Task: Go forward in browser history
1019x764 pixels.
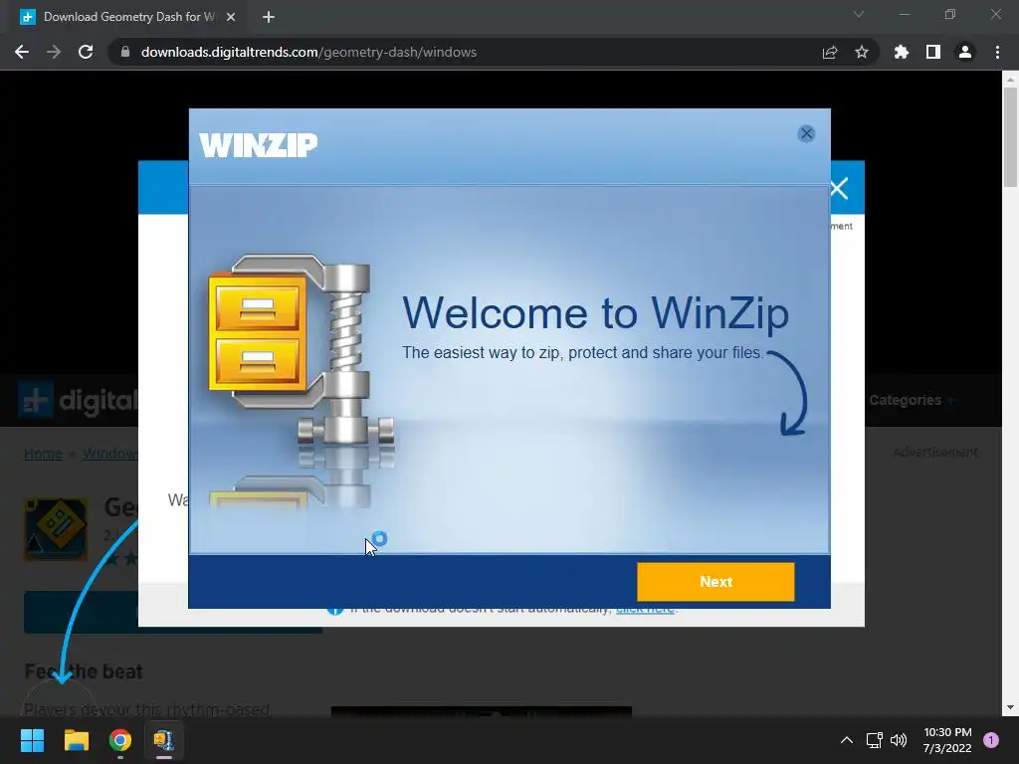Action: click(x=54, y=52)
